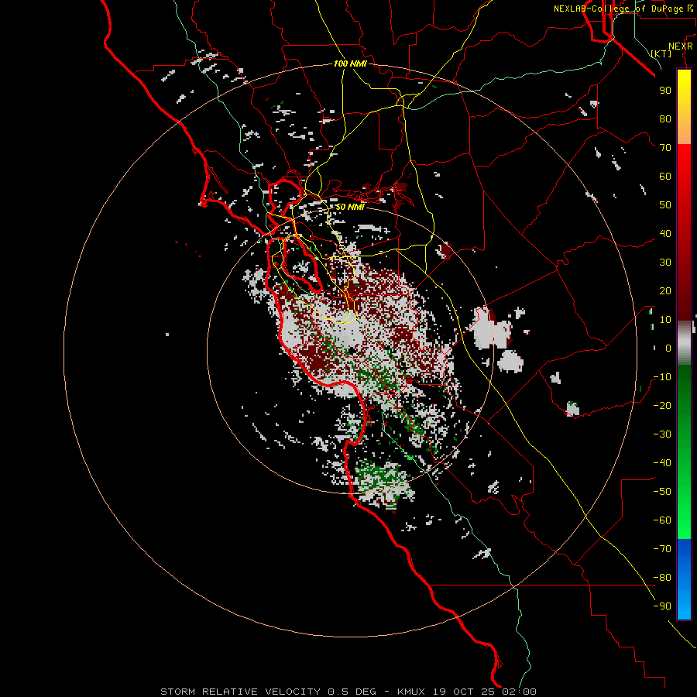The image size is (697, 697).
Task: Click the "50 NMI" range ring label
Action: pyautogui.click(x=350, y=207)
